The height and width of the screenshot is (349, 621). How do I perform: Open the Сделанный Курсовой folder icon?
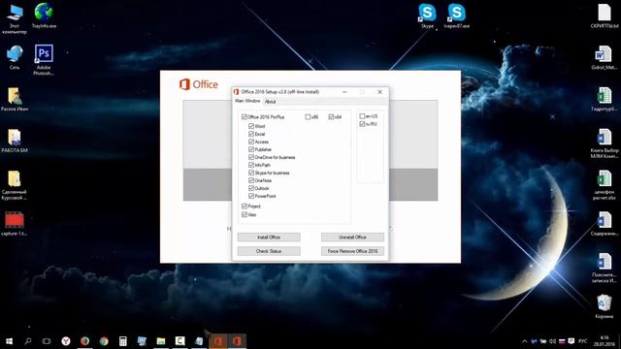coord(15,185)
